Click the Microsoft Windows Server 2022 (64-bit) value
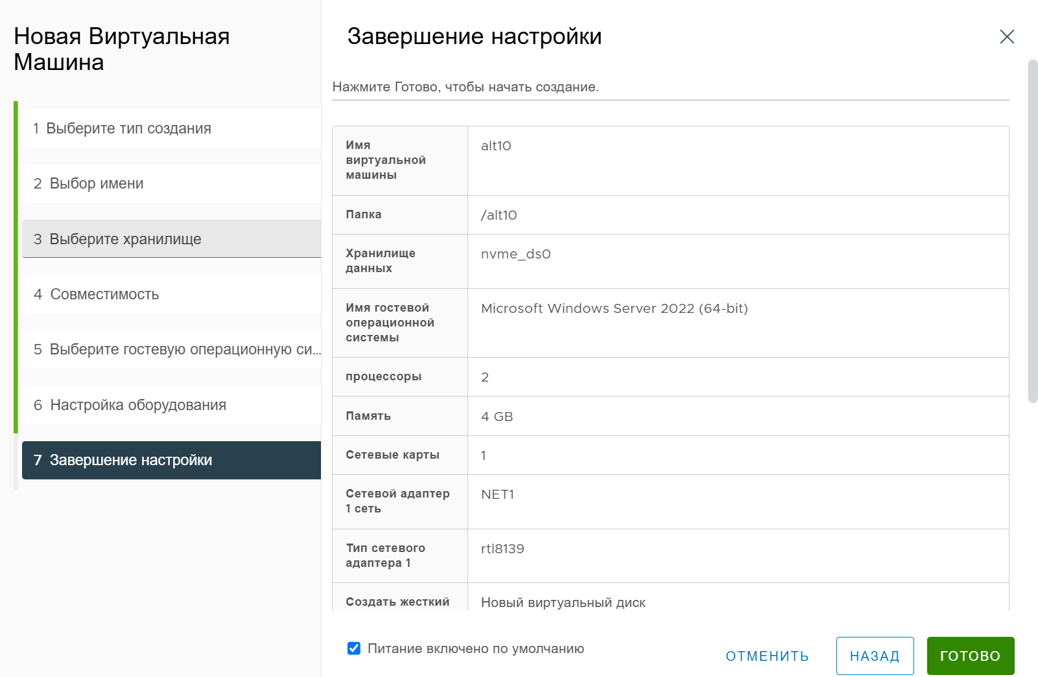Viewport: 1038px width, 677px height. click(x=614, y=308)
